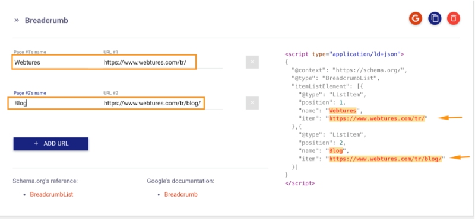Remove URL #1 row with its X button

tap(252, 62)
